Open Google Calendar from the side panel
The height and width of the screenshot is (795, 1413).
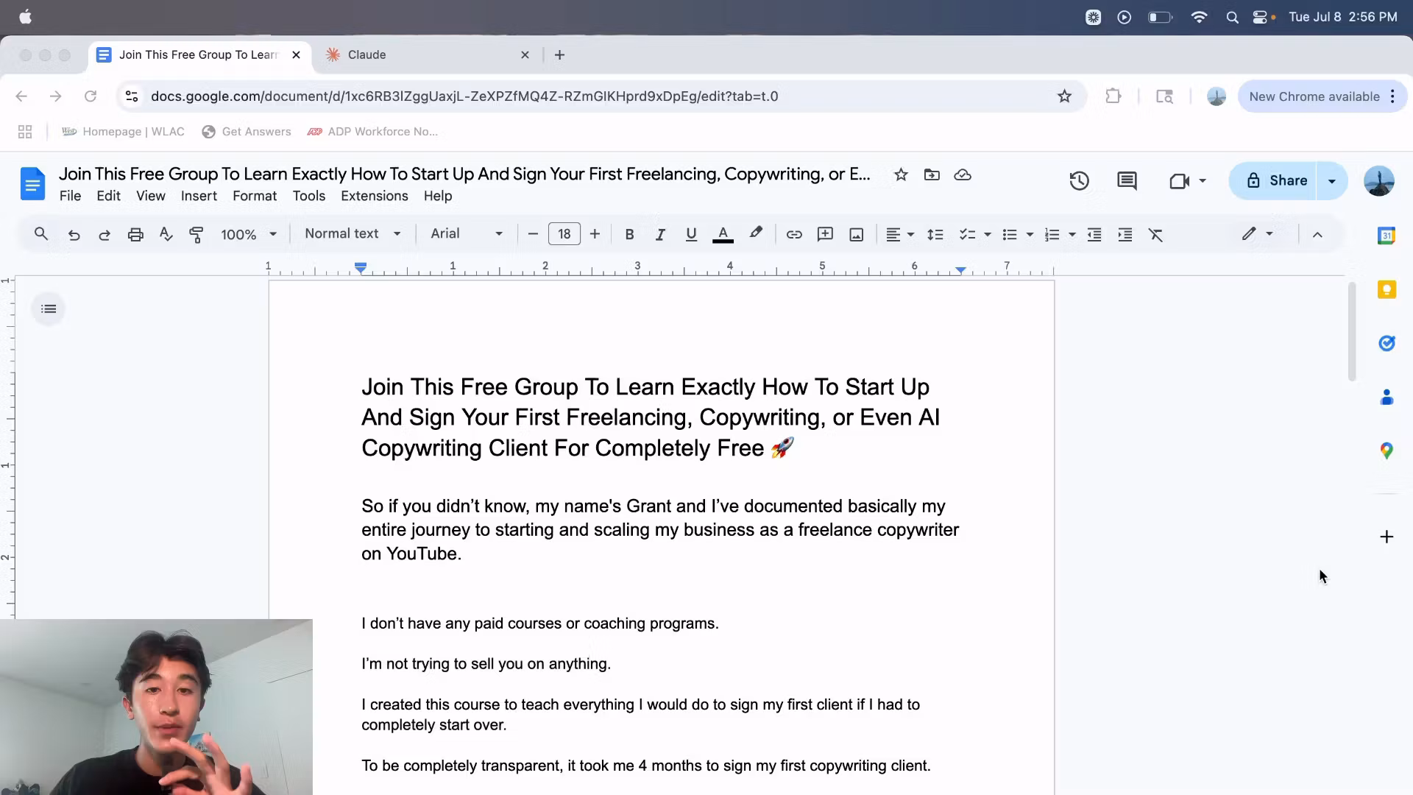pos(1387,235)
